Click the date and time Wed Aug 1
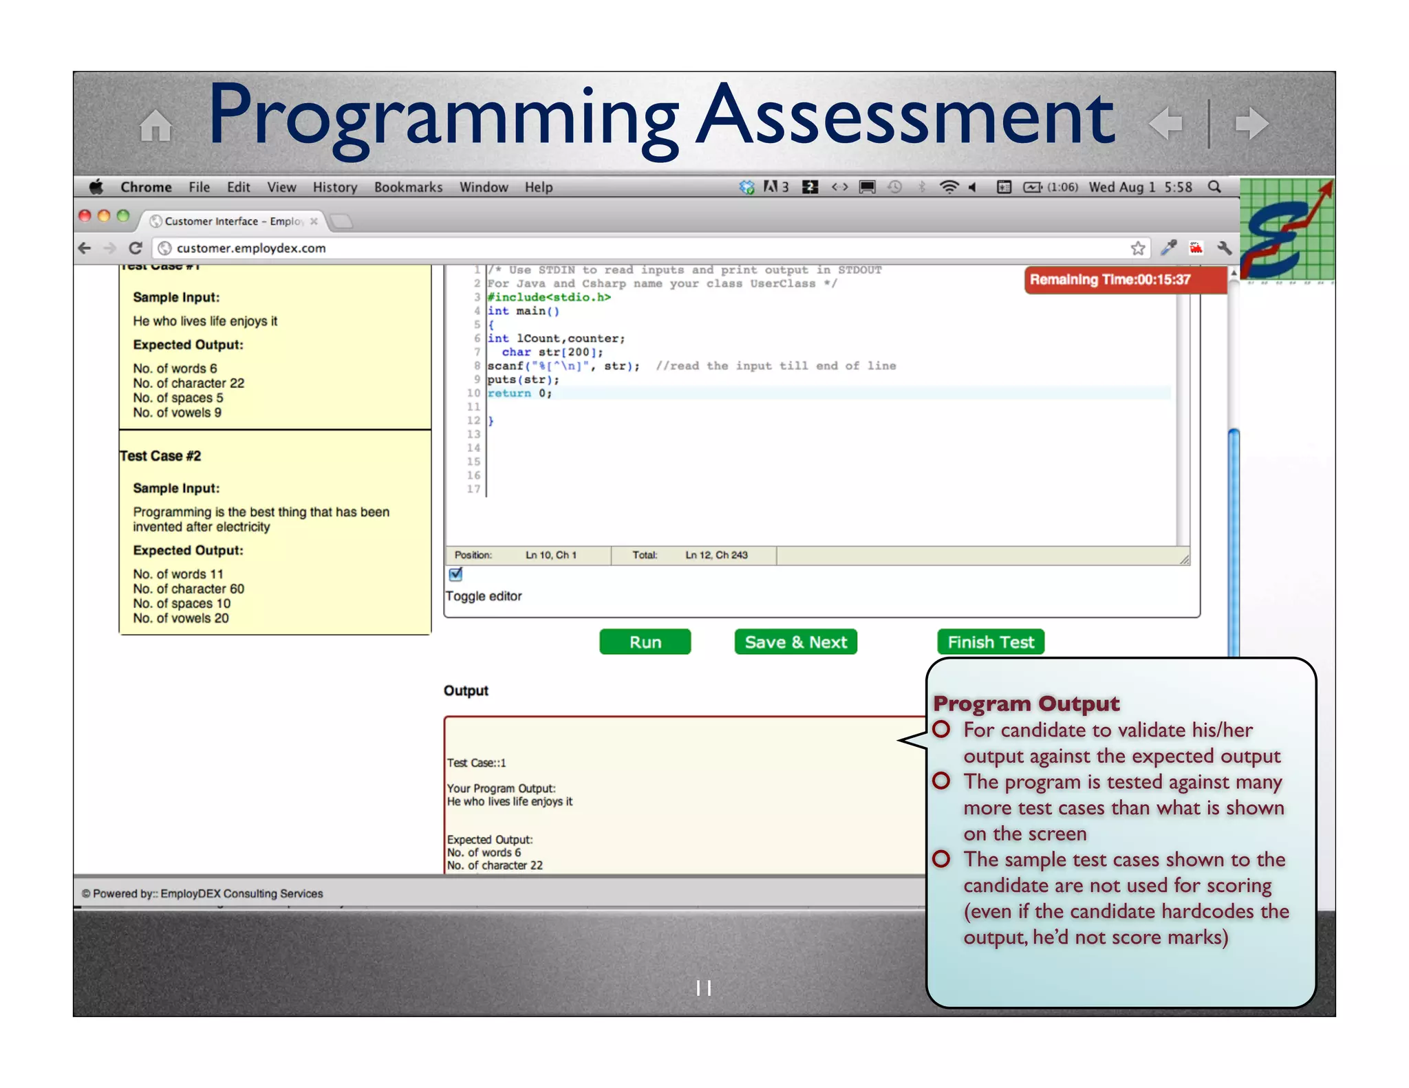Screen dimensions: 1409x1088 pos(1140,187)
